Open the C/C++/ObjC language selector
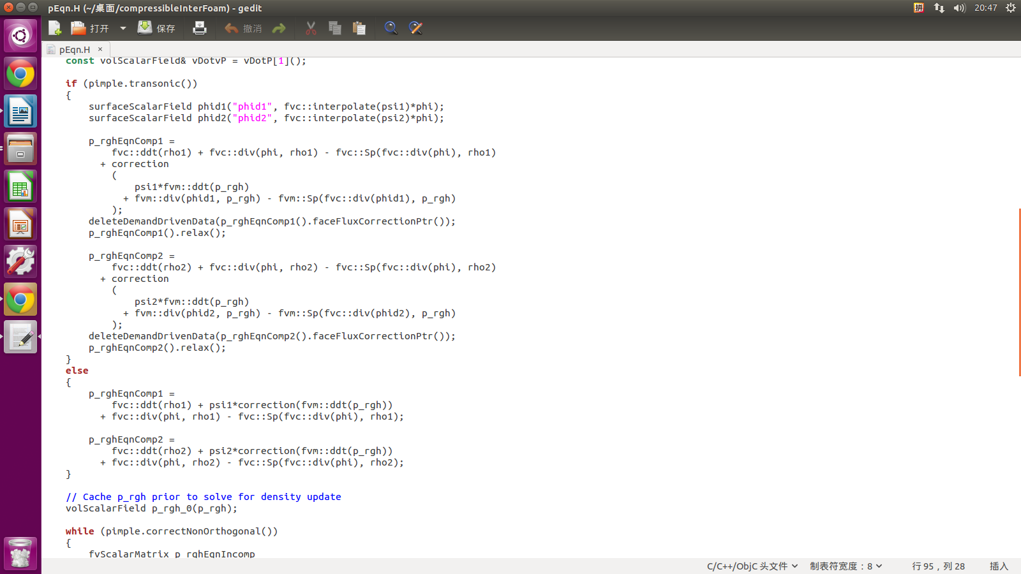 (752, 566)
